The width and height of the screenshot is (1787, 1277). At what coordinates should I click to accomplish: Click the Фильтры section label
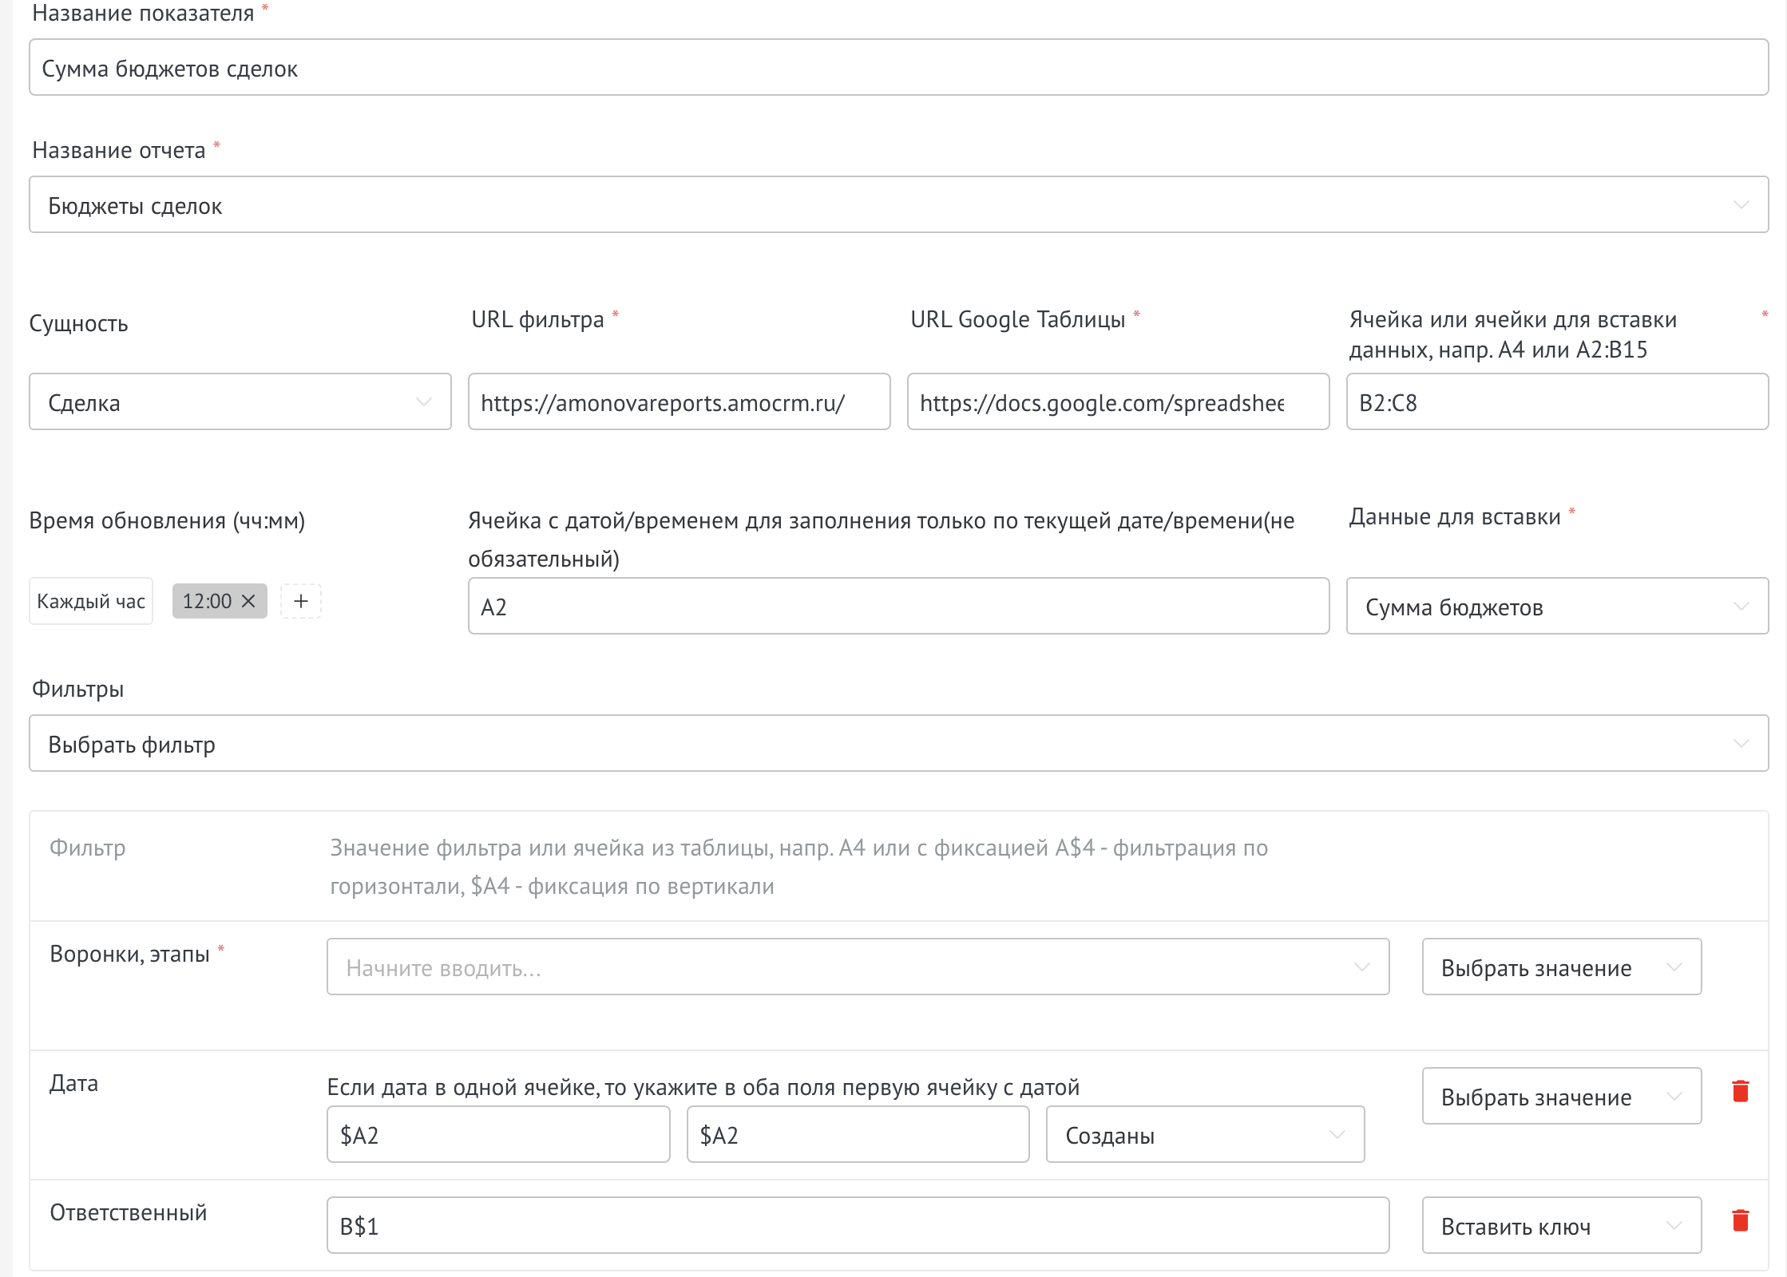click(78, 689)
